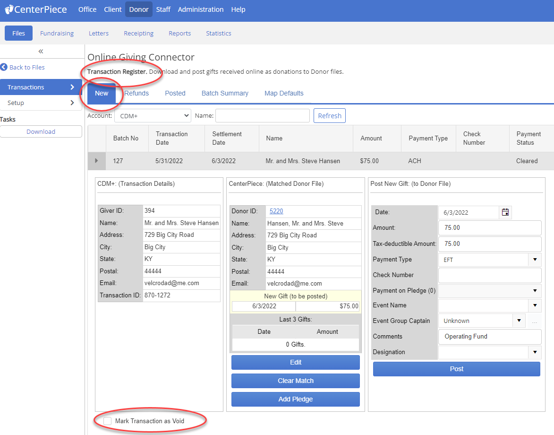Click the Comments field showing Operating Fund
Screen dimensions: 554x435
489,336
